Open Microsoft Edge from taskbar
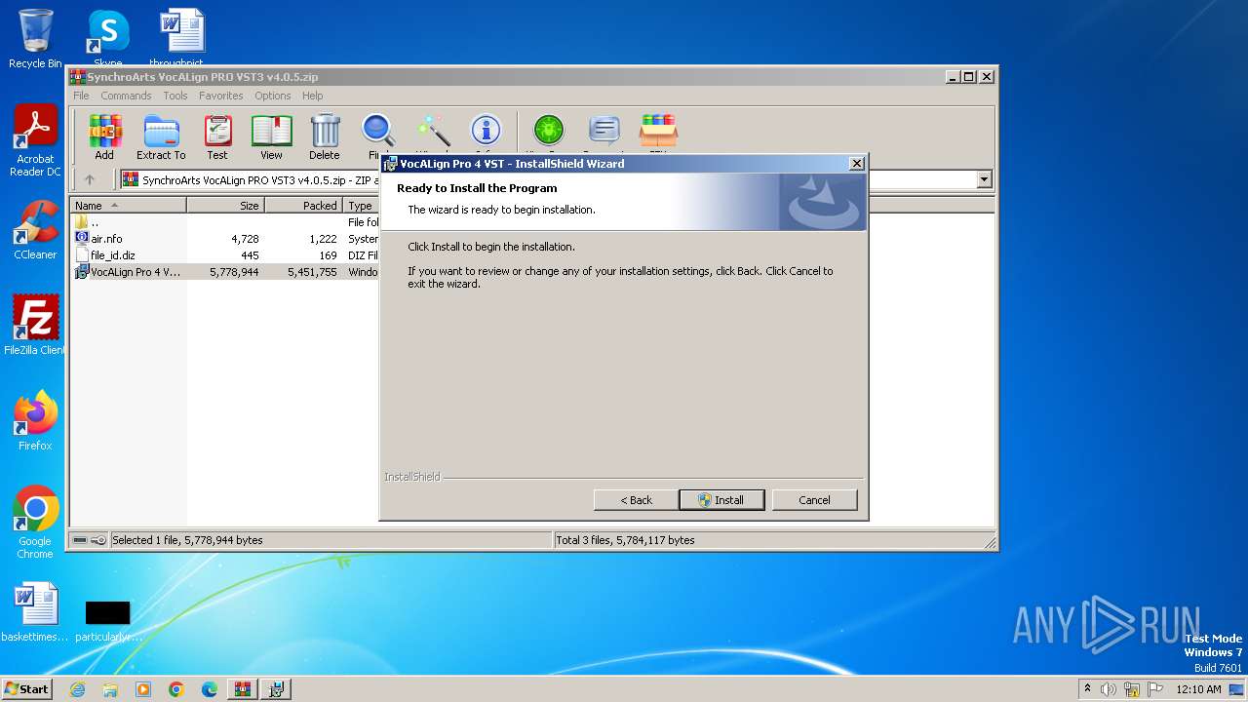This screenshot has width=1248, height=702. (x=210, y=688)
